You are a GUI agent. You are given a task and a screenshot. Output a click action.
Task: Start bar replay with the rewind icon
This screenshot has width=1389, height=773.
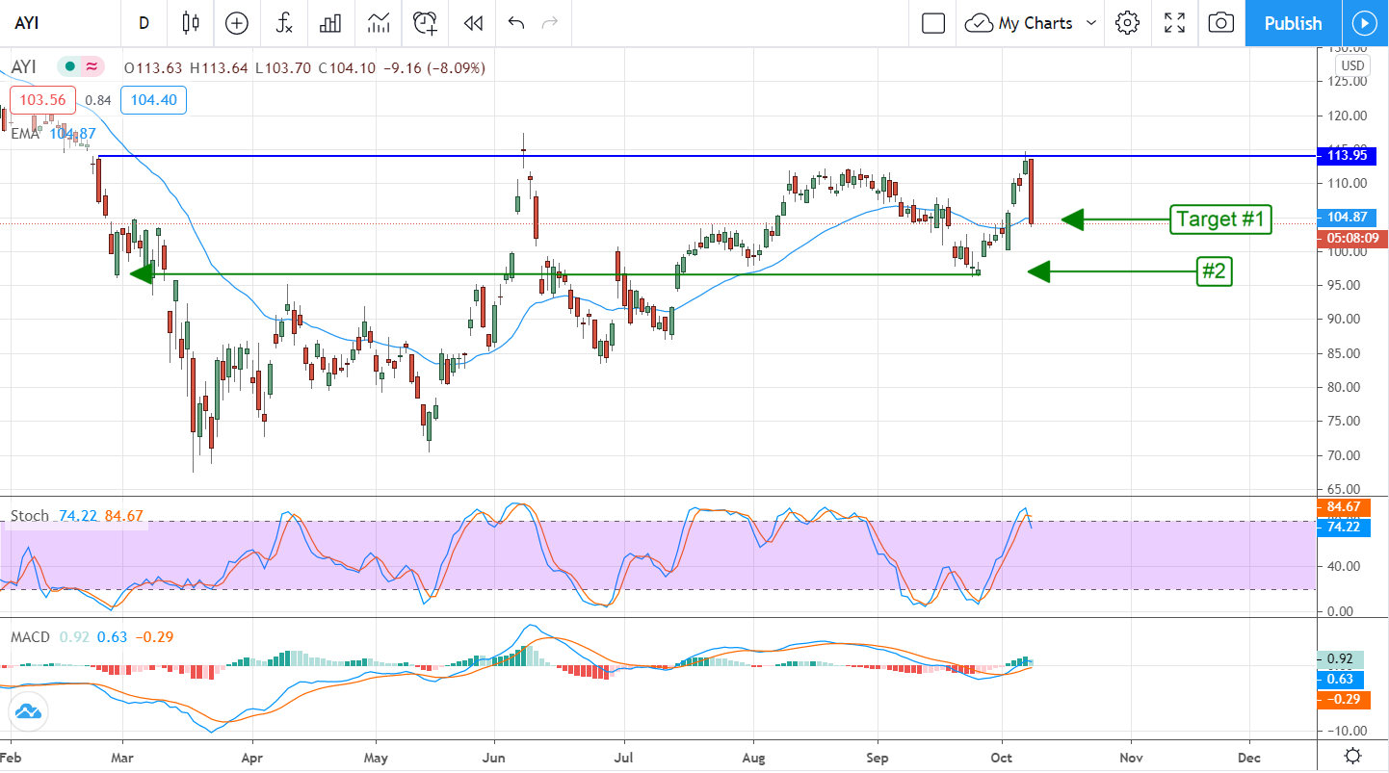tap(472, 23)
